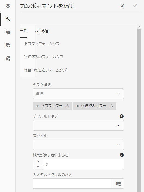The width and height of the screenshot is (144, 192).
Task: Open the form objects sidebar icon
Action: pyautogui.click(x=8, y=58)
